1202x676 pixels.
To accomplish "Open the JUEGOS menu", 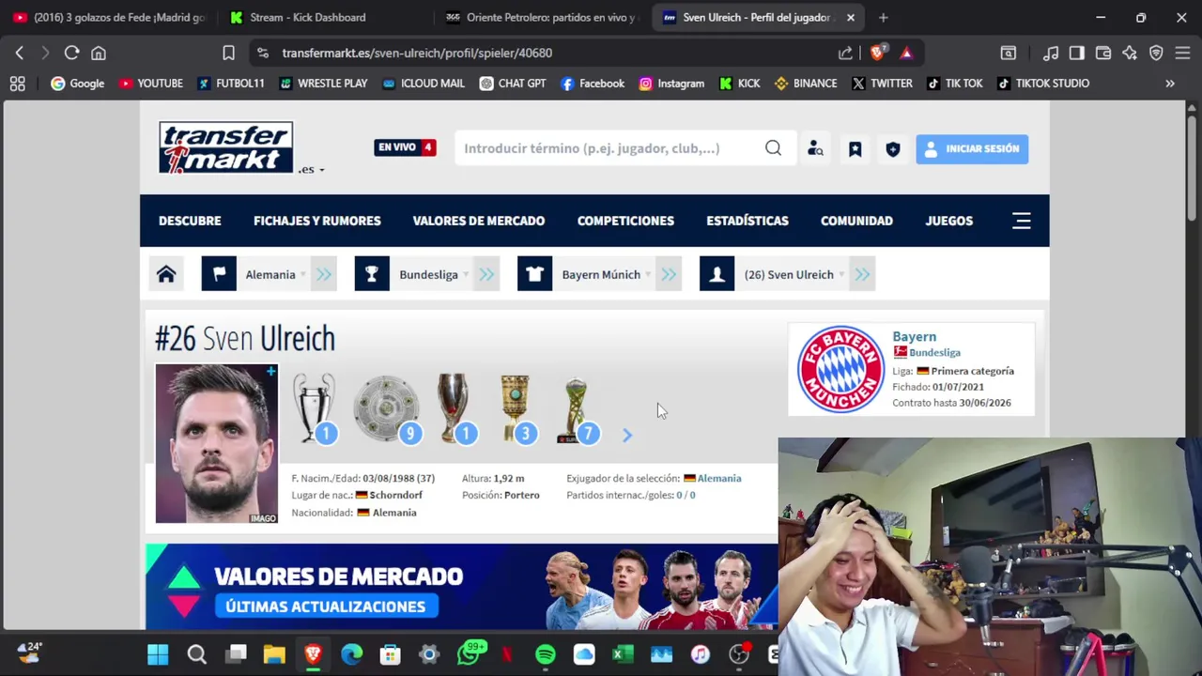I will (949, 221).
